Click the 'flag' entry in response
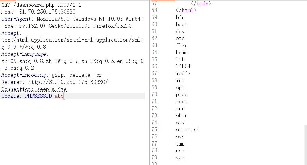The image size is (307, 165). point(181,45)
